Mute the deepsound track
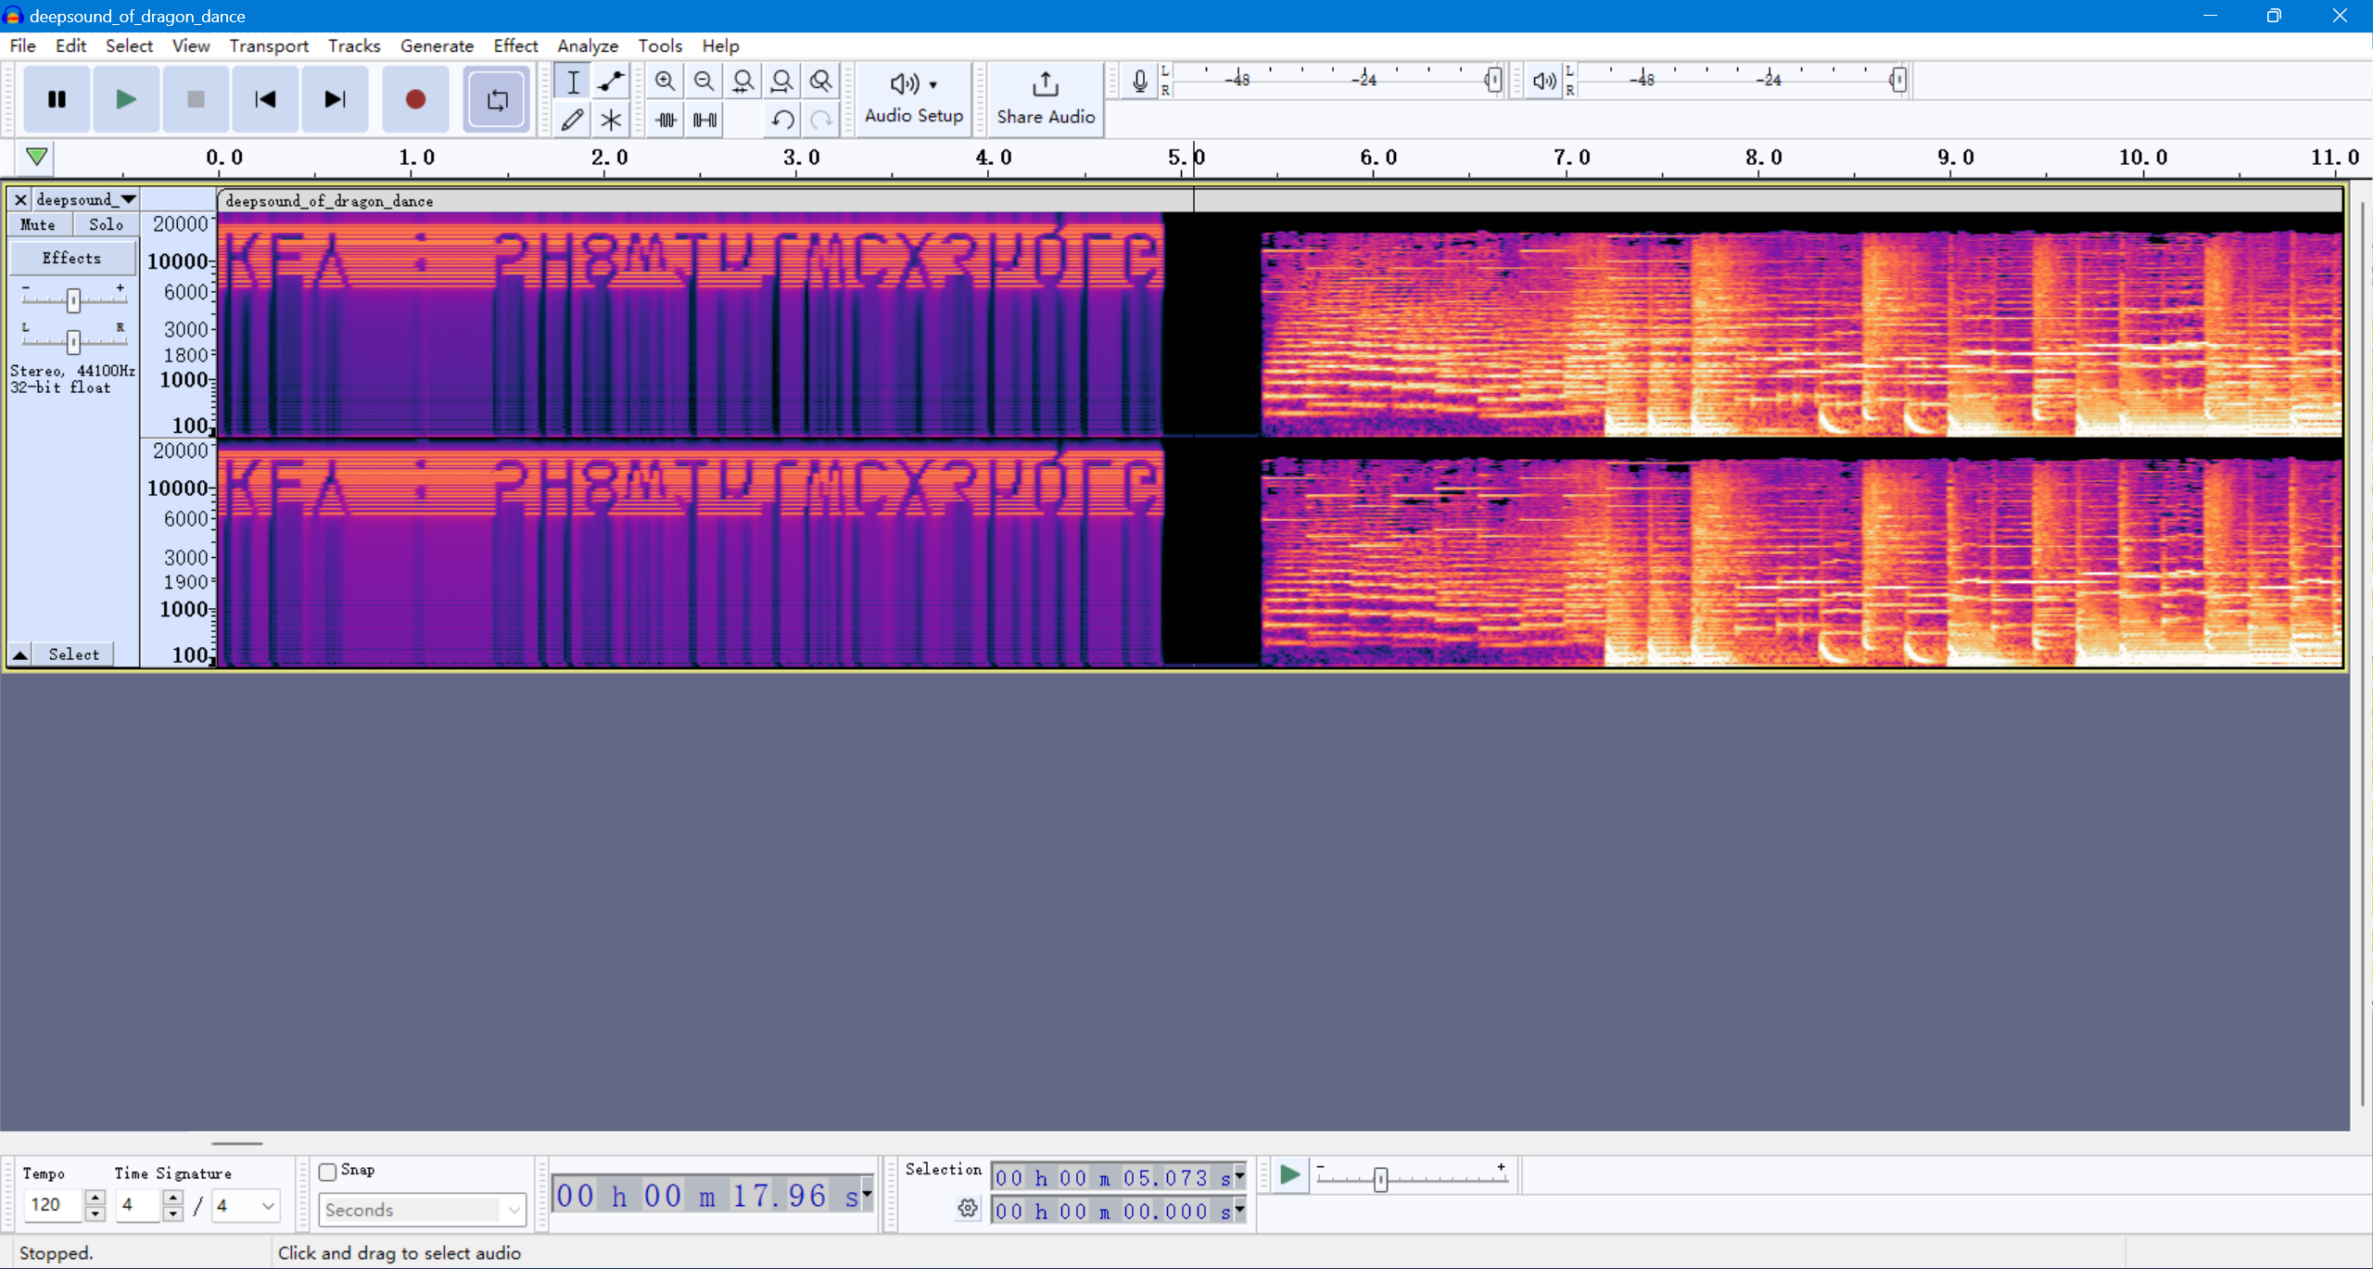Viewport: 2373px width, 1269px height. (x=38, y=224)
